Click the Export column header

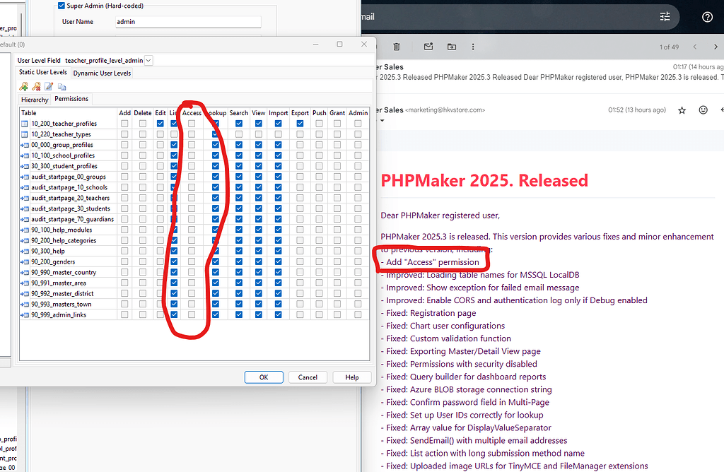300,113
